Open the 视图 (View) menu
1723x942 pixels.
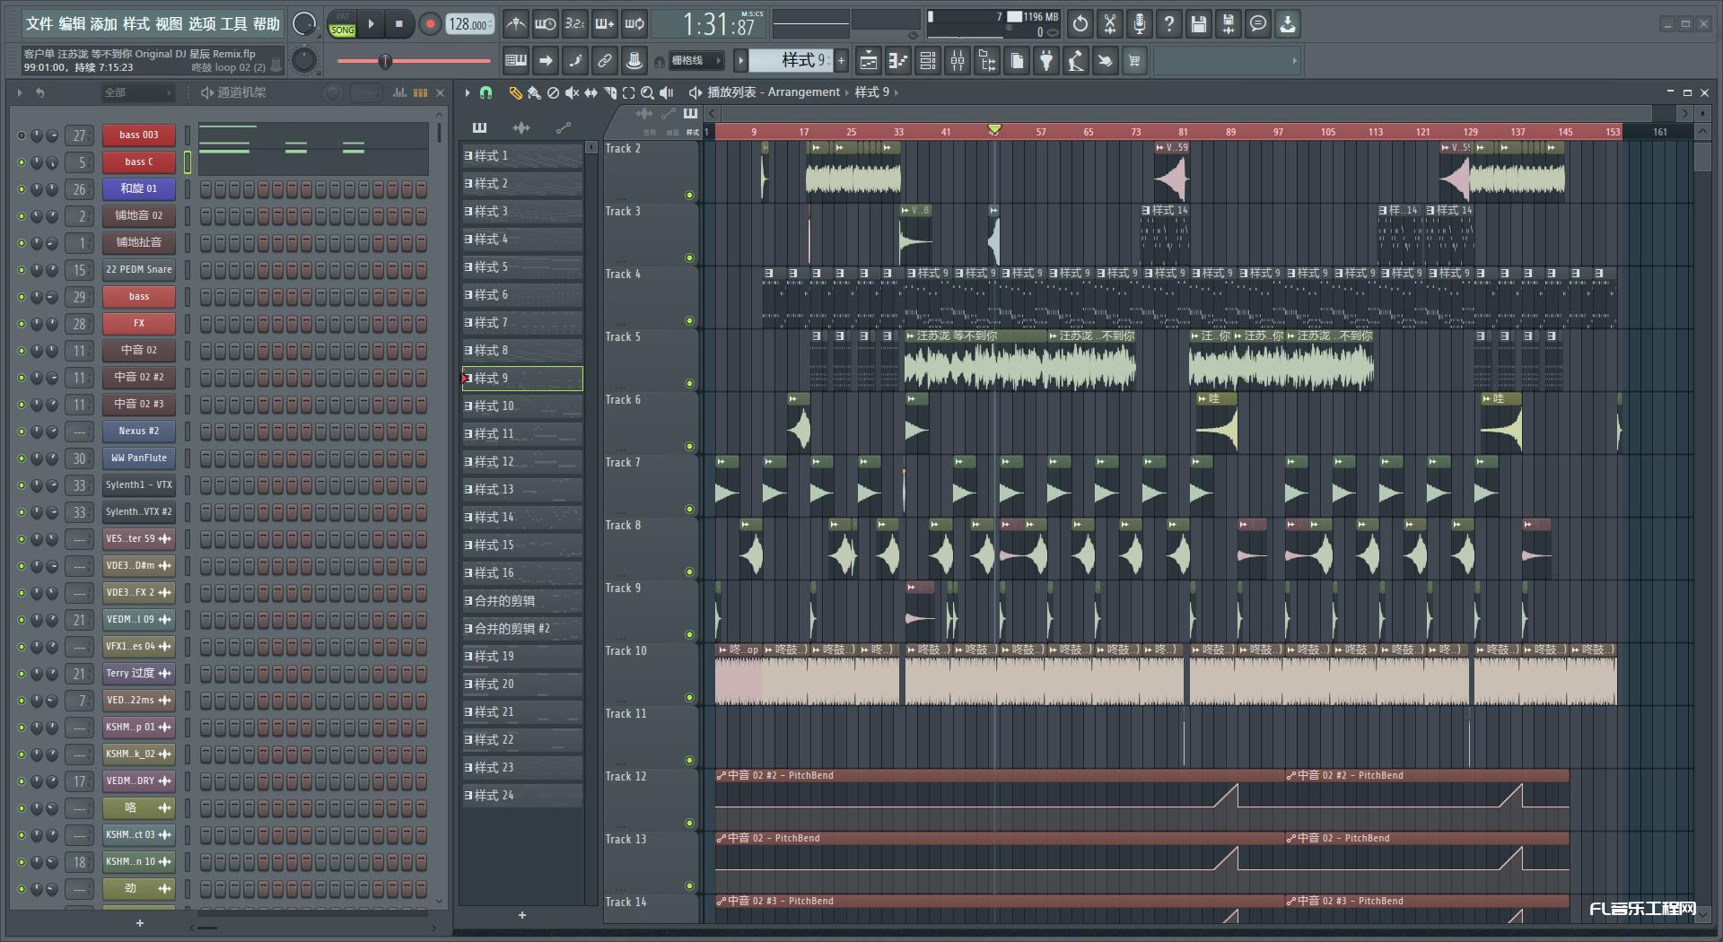[x=169, y=24]
